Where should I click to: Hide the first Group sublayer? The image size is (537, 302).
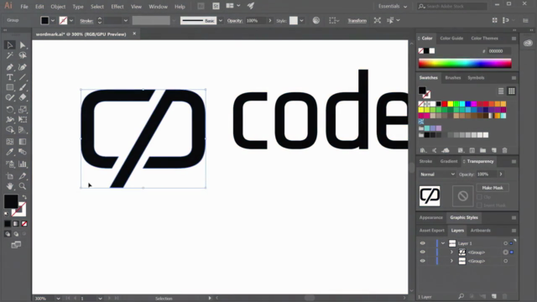(x=422, y=252)
